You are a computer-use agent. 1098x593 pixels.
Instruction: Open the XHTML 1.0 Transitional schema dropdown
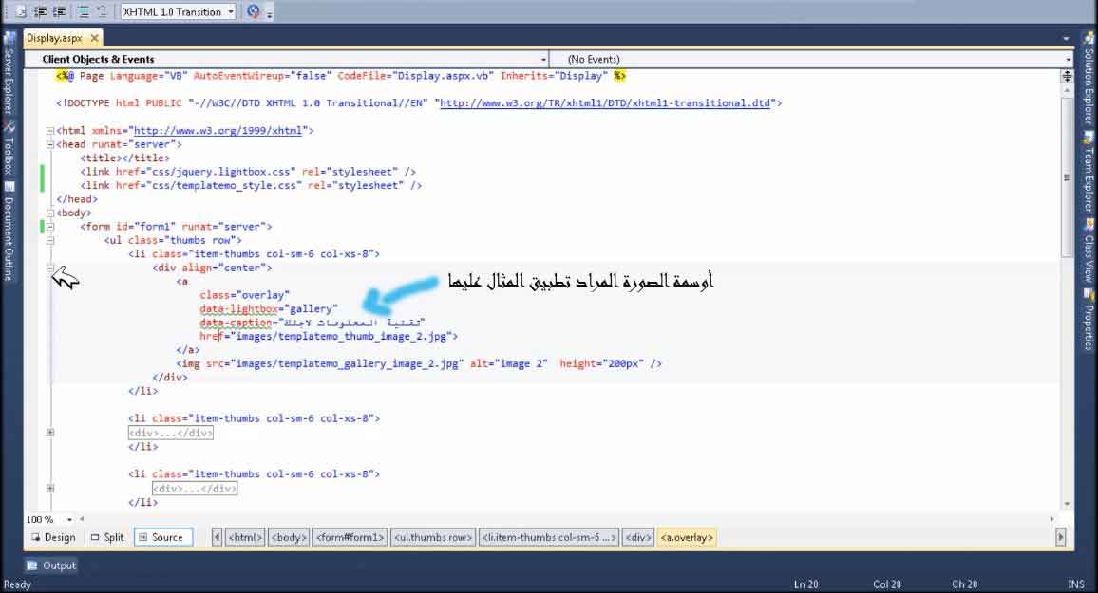pos(180,11)
